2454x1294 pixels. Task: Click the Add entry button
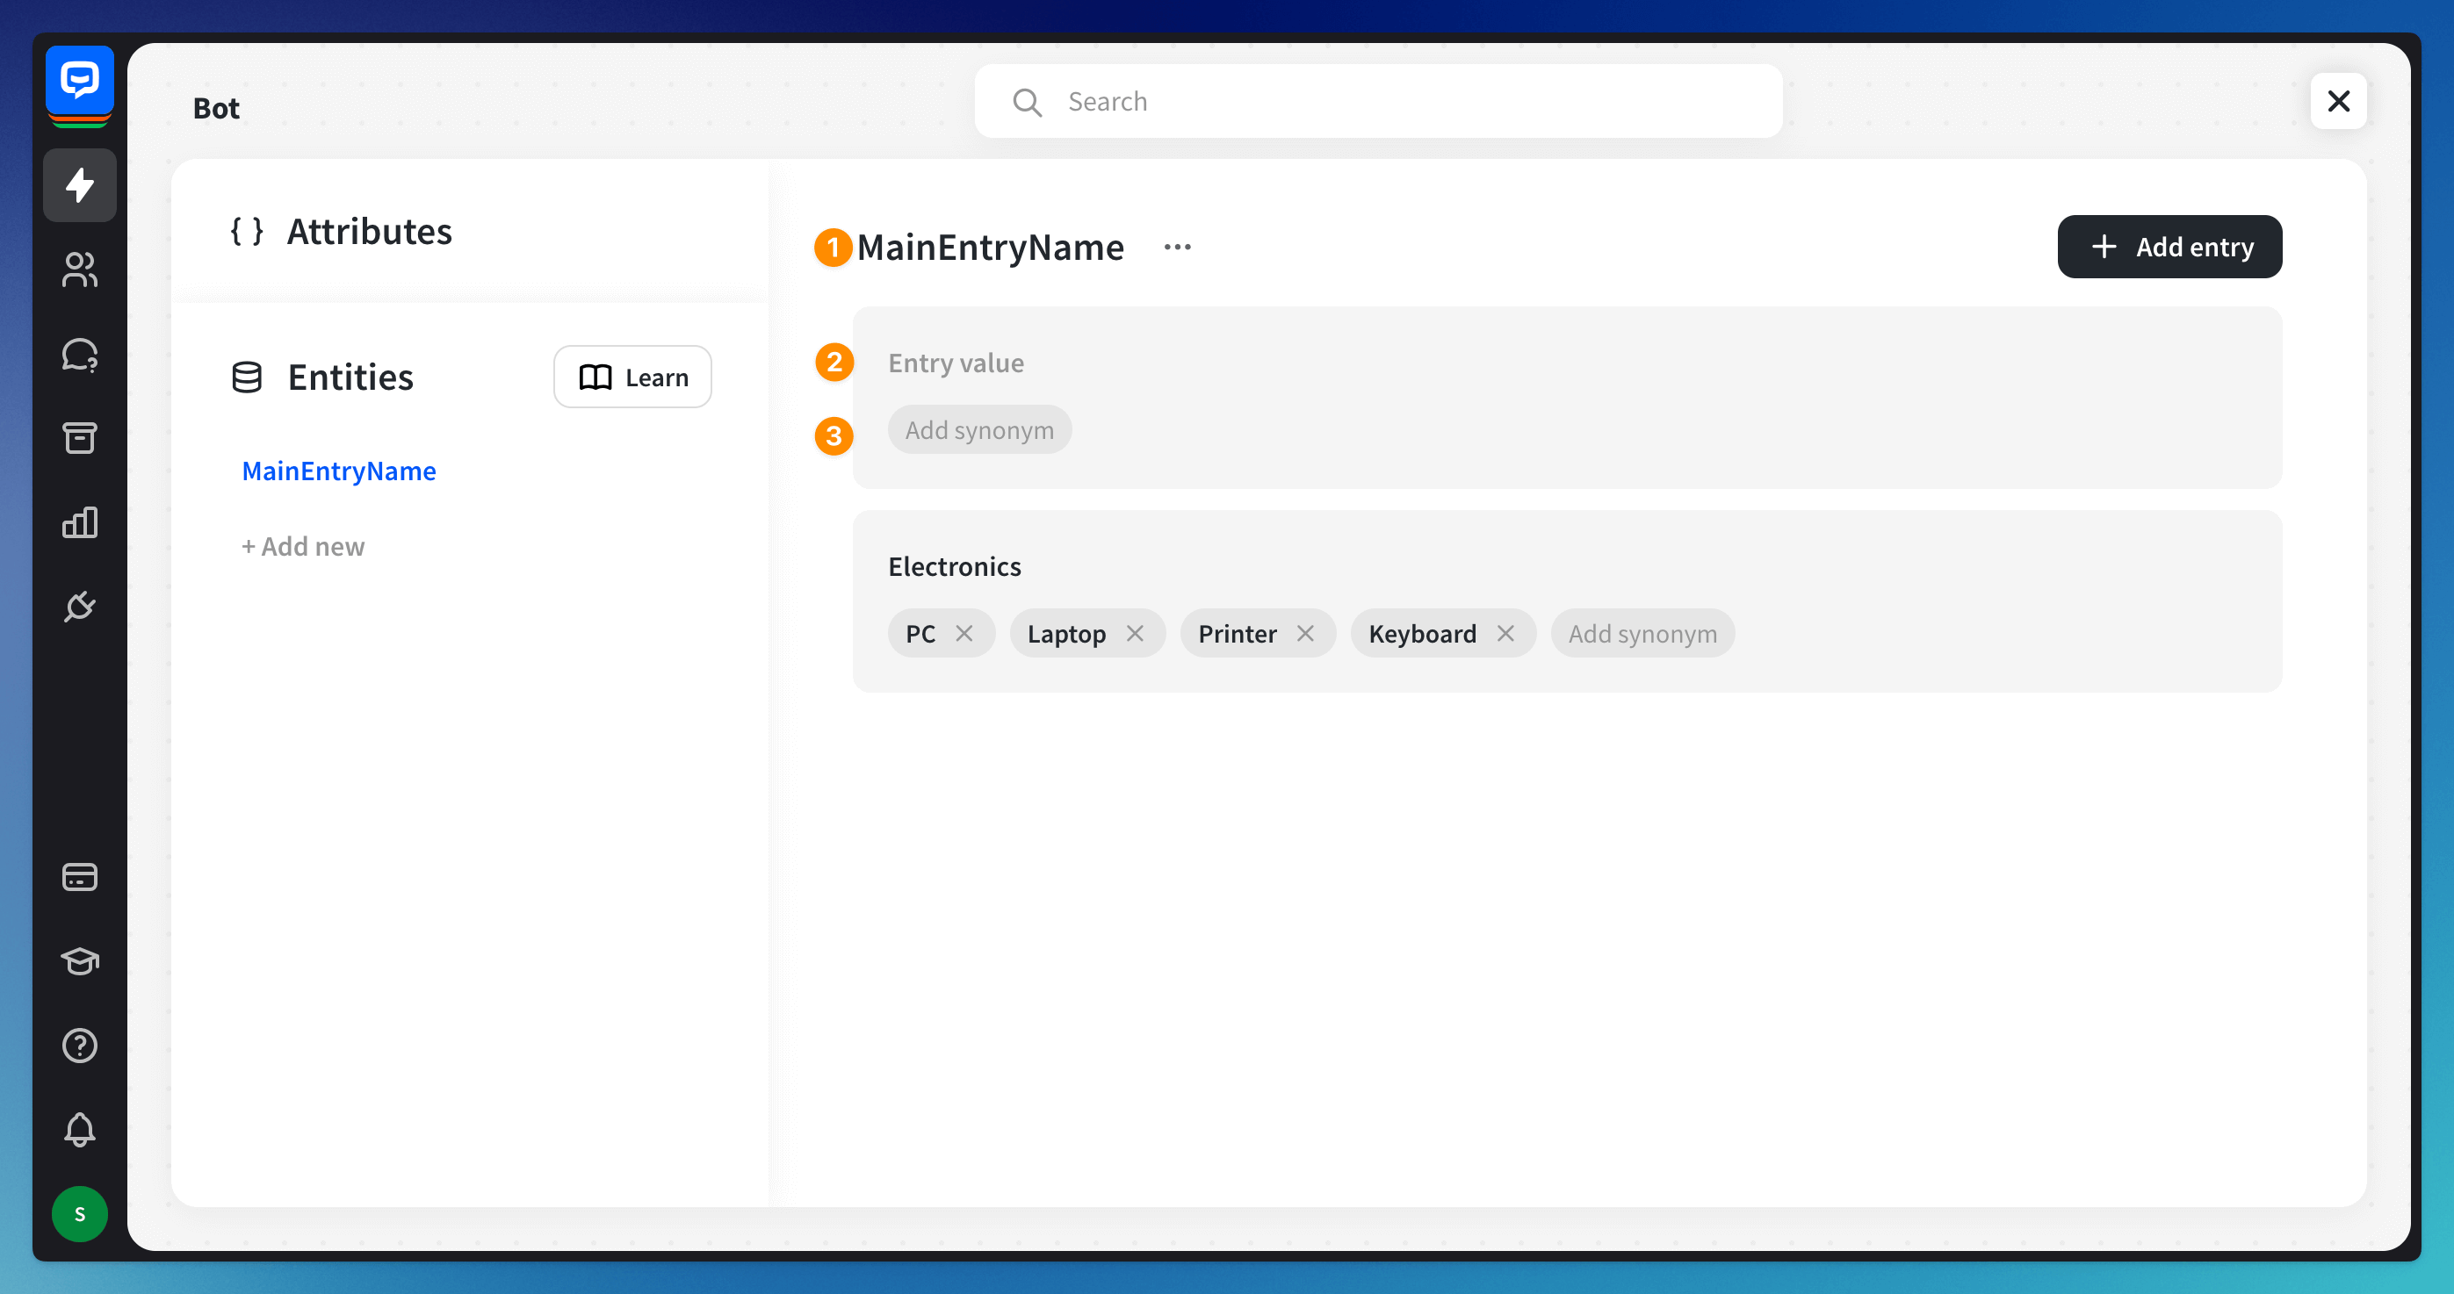tap(2169, 247)
